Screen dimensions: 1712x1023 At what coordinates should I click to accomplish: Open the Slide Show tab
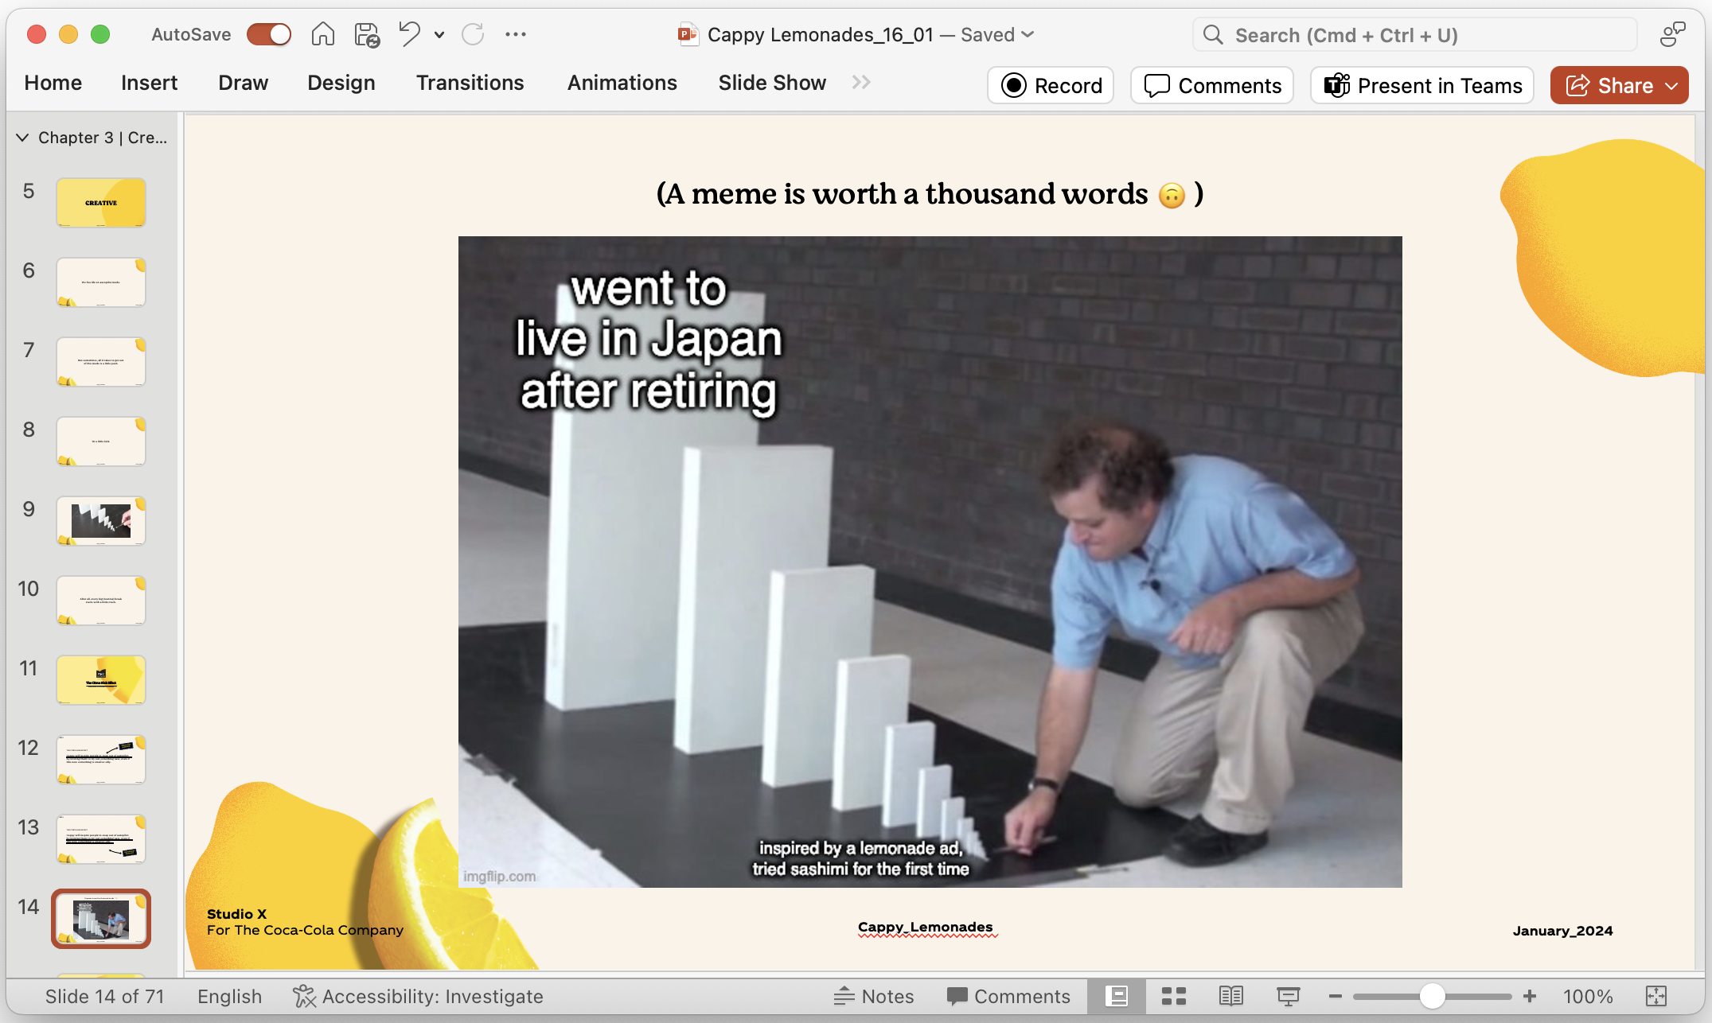[772, 83]
